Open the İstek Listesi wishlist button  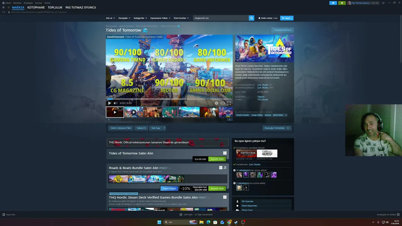pos(268,18)
